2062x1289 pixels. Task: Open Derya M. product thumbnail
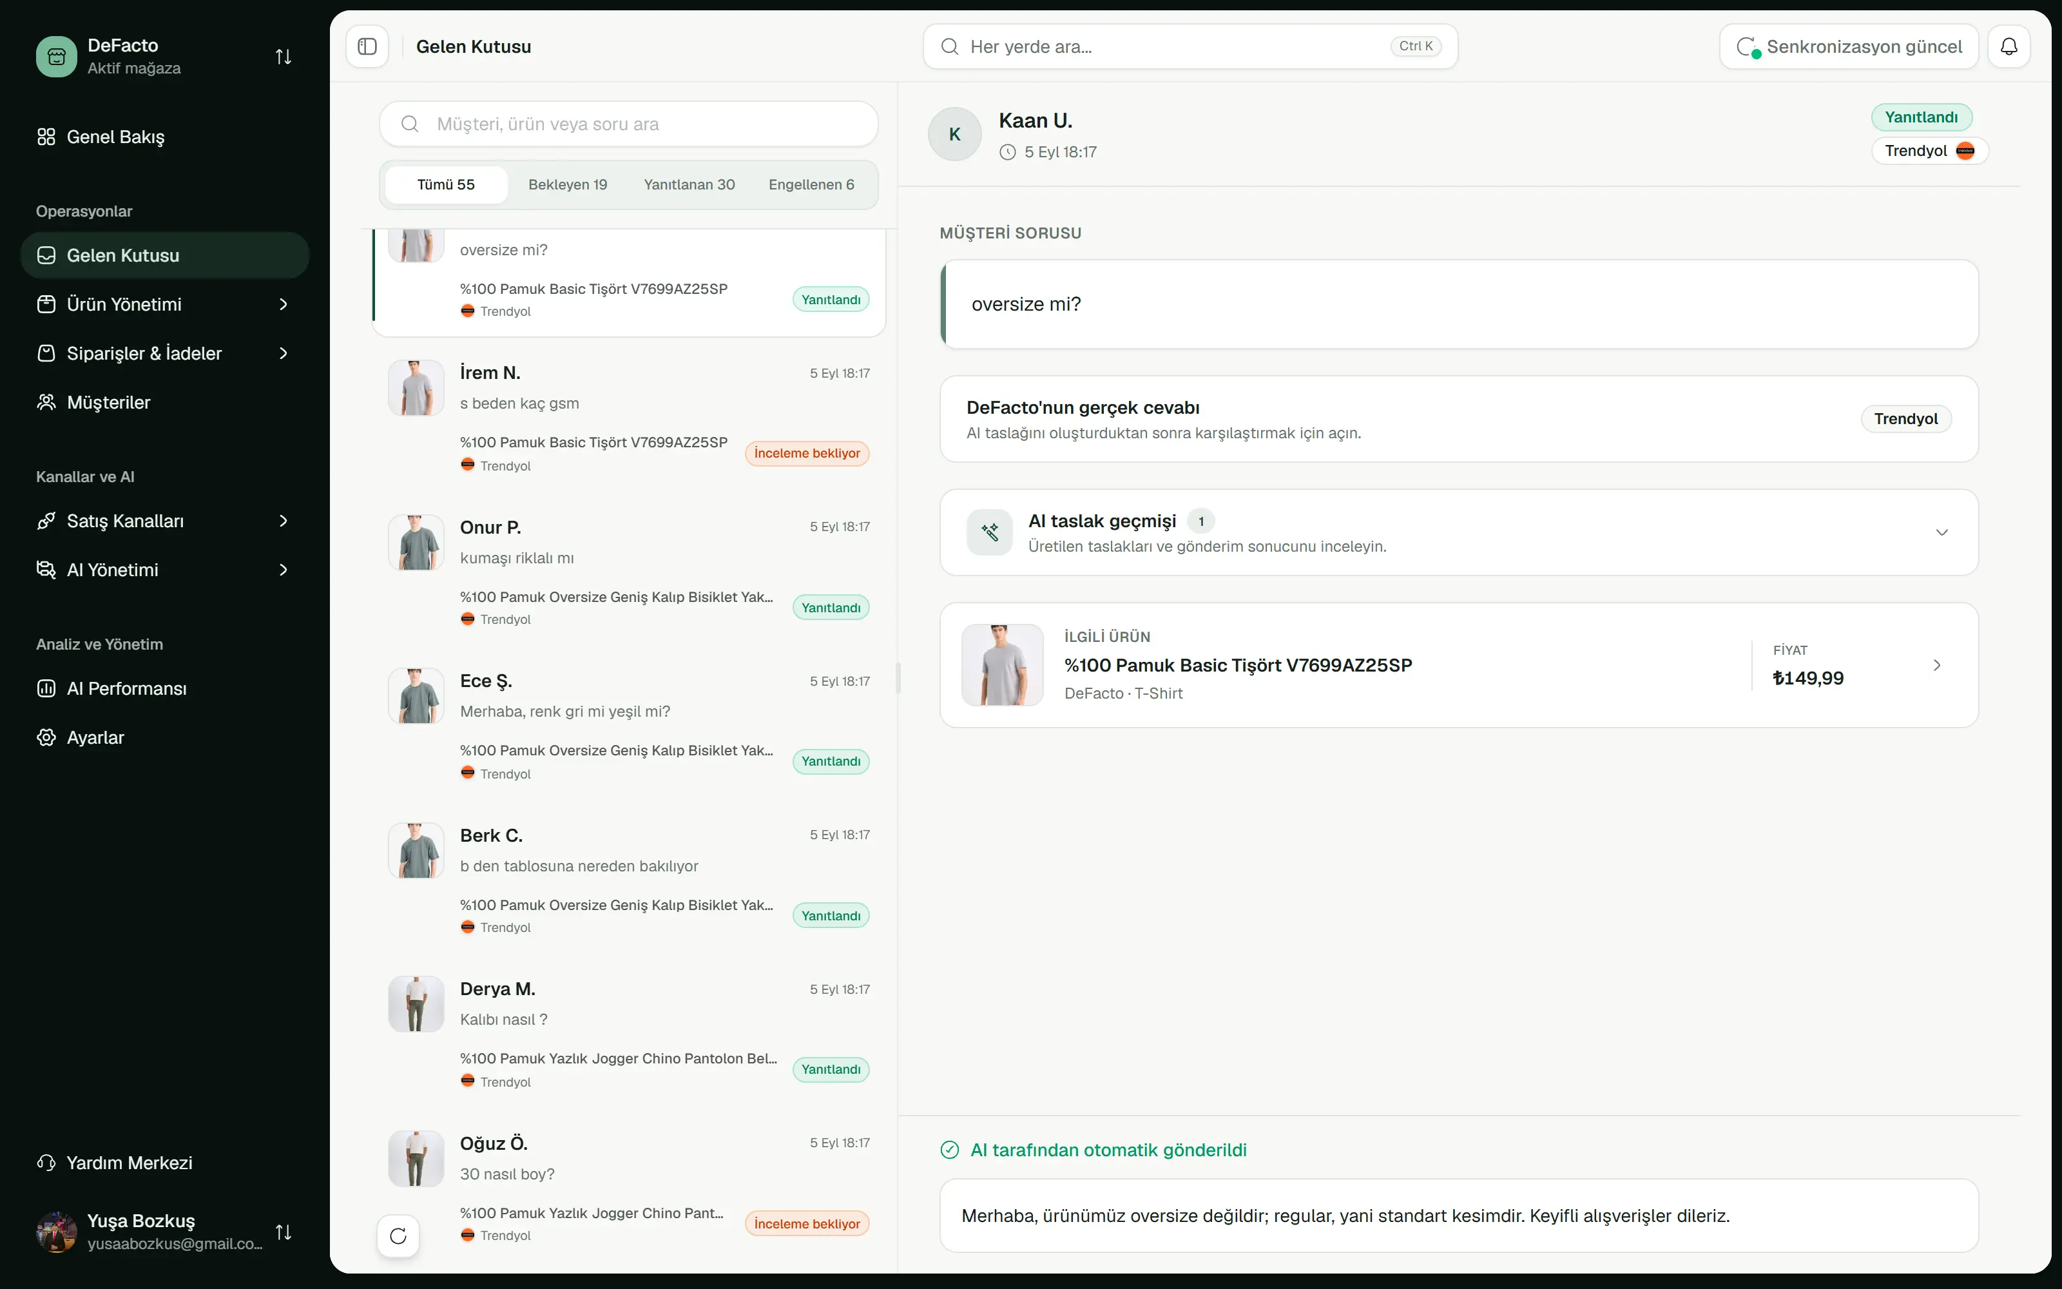(x=416, y=1004)
